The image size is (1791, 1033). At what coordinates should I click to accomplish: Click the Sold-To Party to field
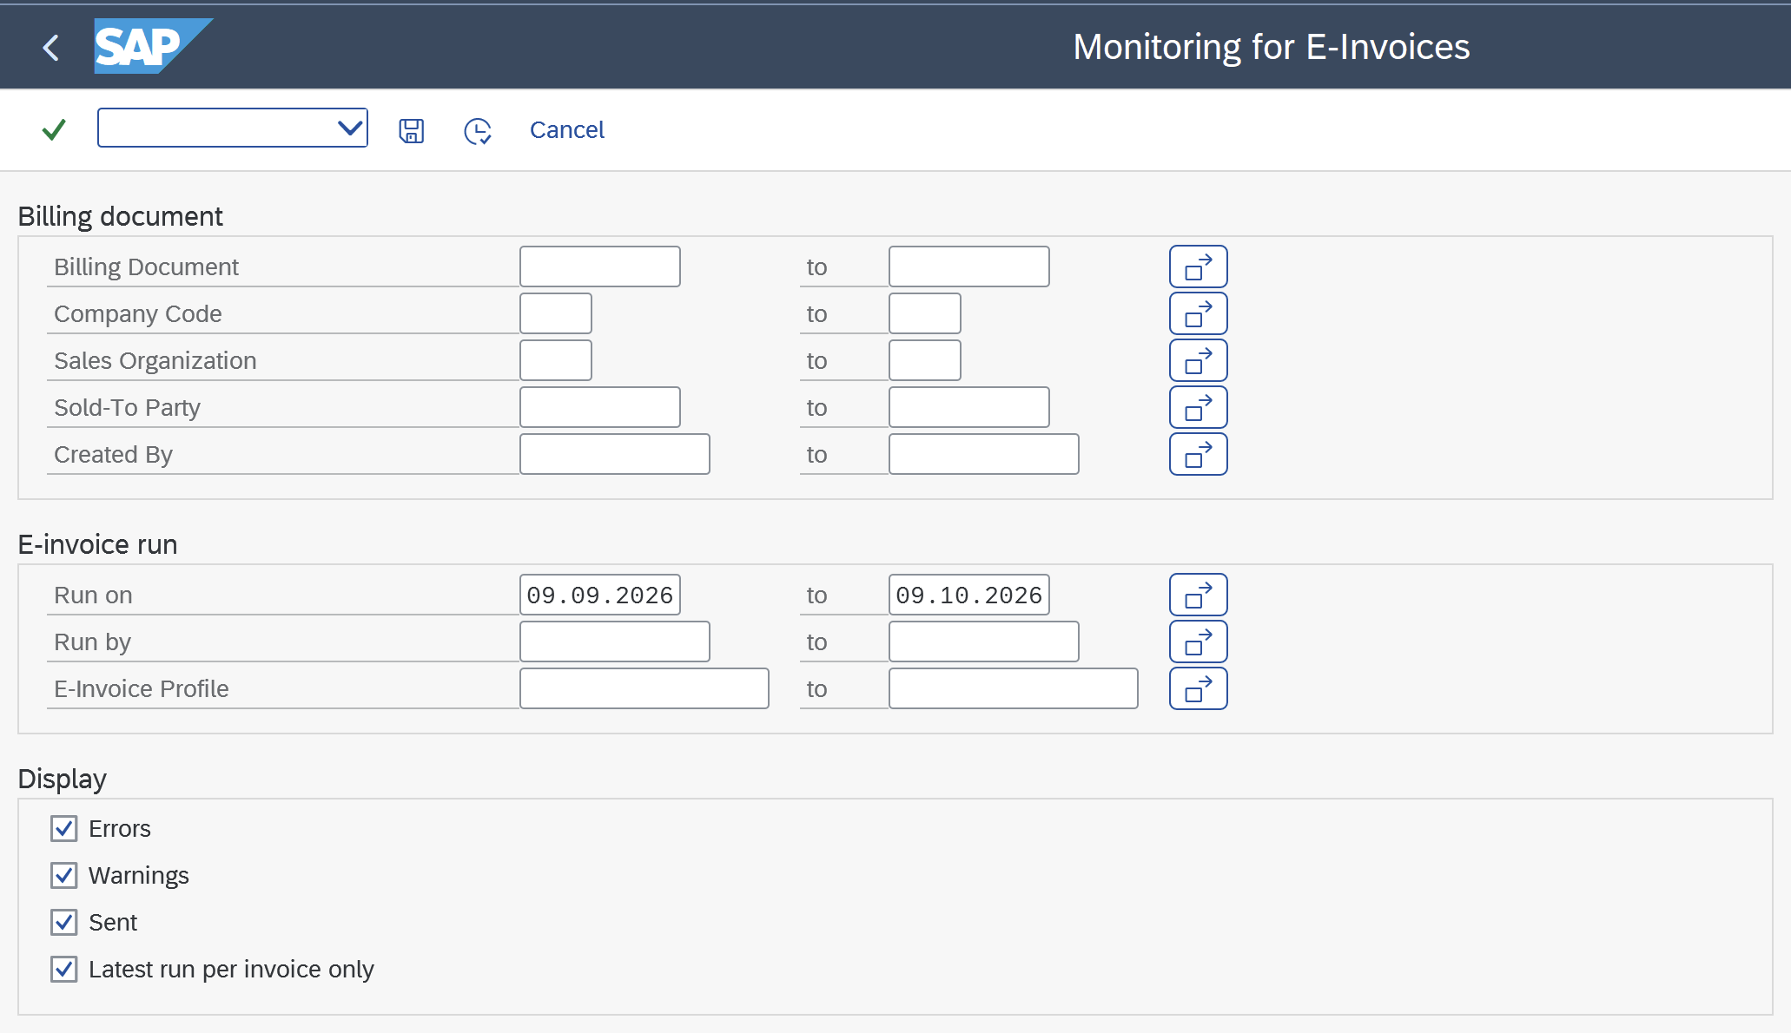coord(969,407)
